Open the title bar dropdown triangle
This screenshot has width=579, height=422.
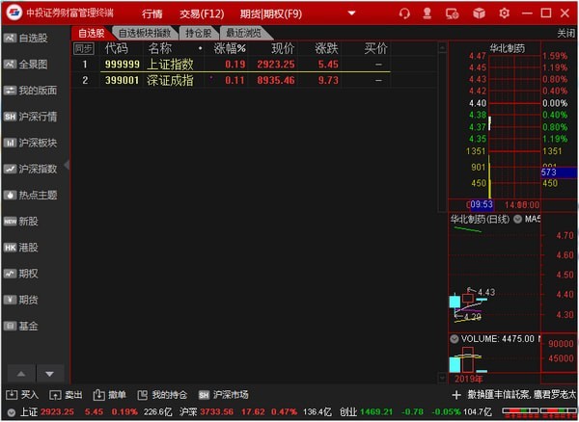pyautogui.click(x=351, y=13)
